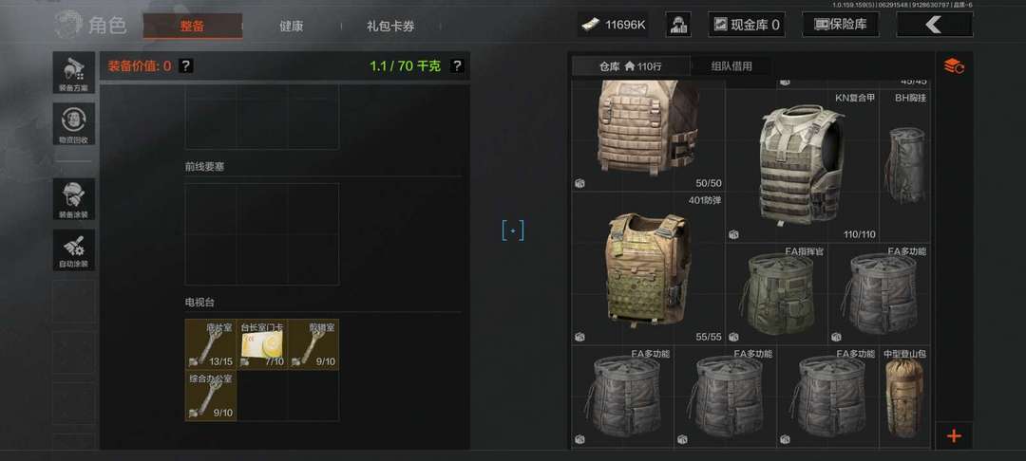Open the 保险库 safe button

point(841,25)
